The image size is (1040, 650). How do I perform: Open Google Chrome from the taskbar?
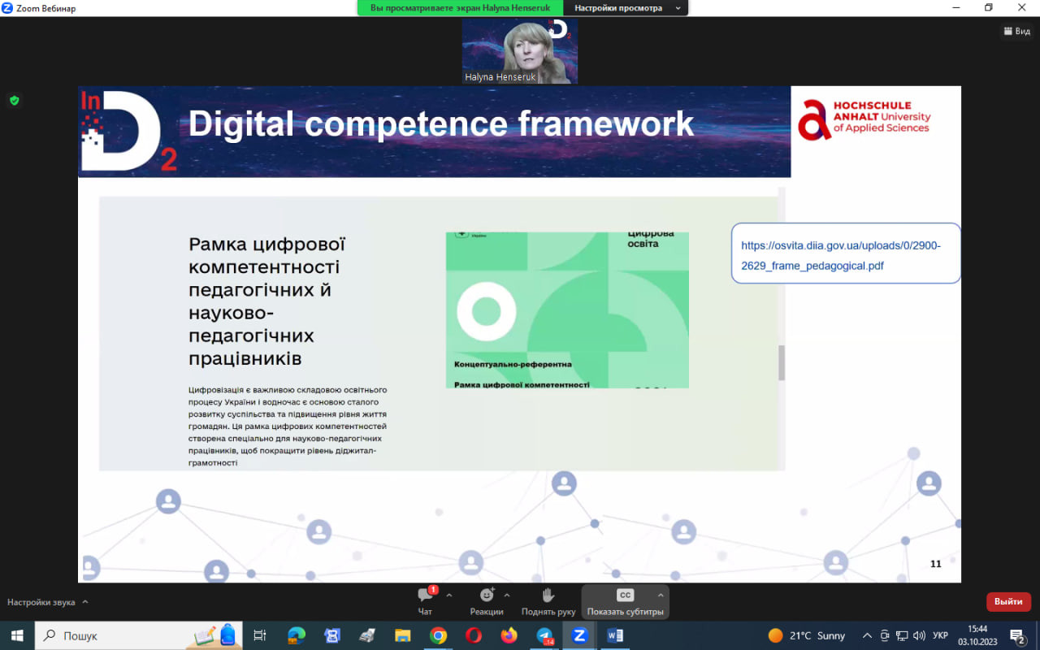coord(438,635)
